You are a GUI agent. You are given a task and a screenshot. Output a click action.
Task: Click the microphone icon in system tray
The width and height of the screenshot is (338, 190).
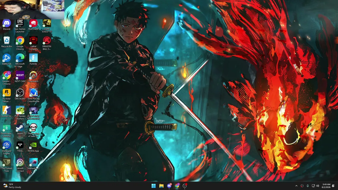[x=308, y=186]
